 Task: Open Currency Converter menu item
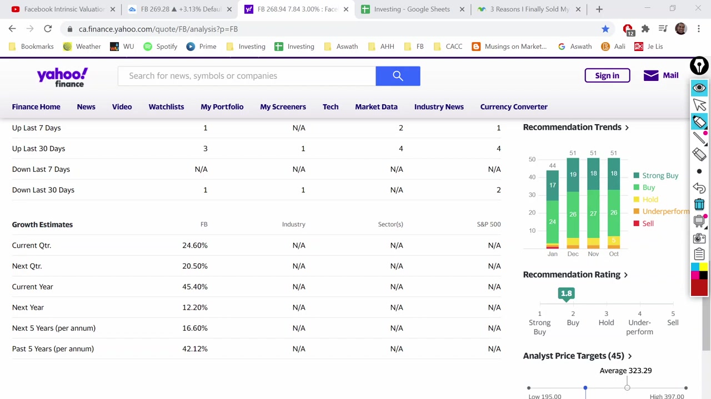[x=514, y=106]
